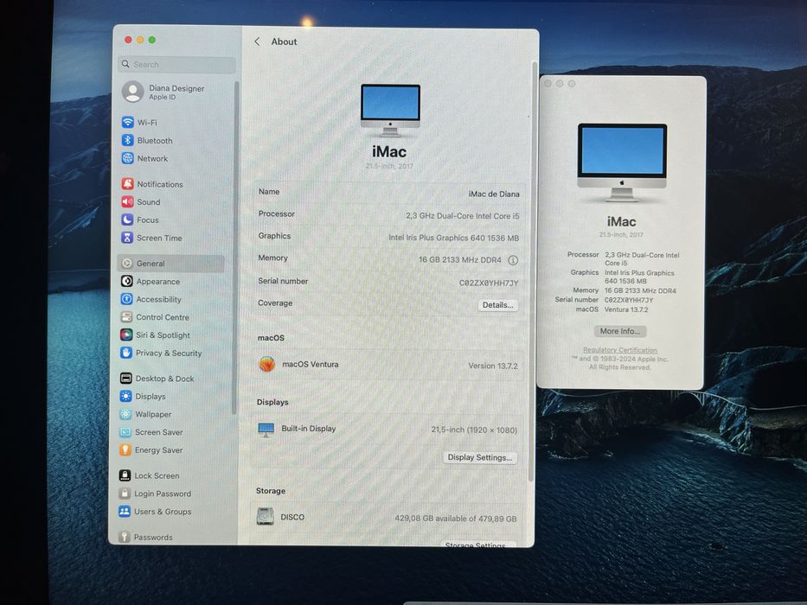807x605 pixels.
Task: Open the Appearance icon
Action: click(126, 282)
